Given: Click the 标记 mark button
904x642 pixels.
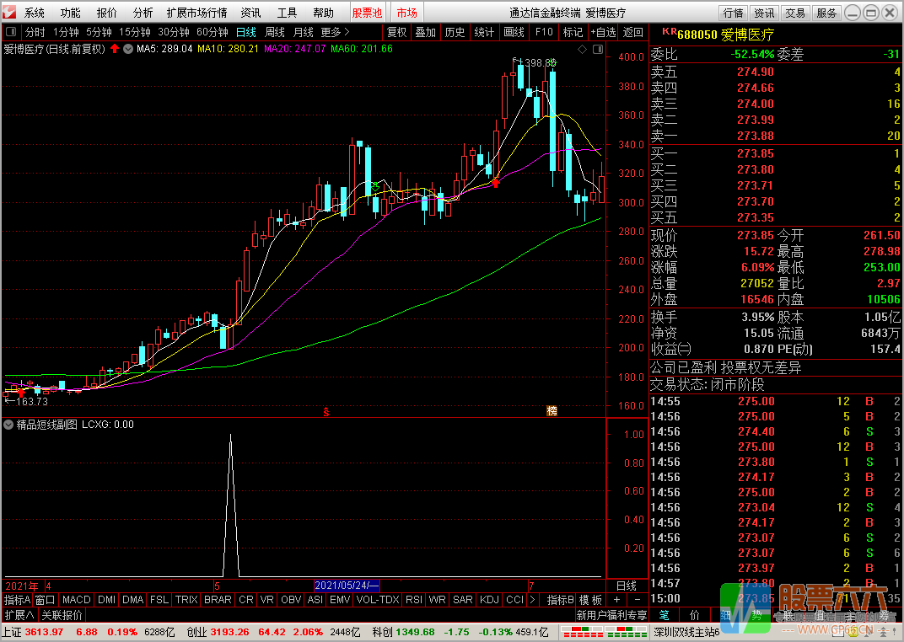Looking at the screenshot, I should click(x=573, y=32).
